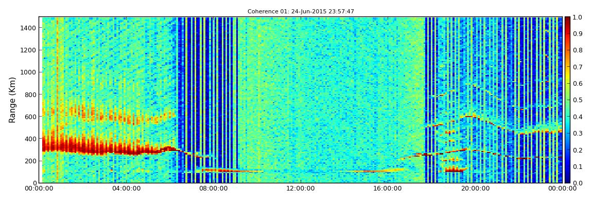Click the green middle of the colorbar
Image resolution: width=592 pixels, height=209 pixels.
click(568, 100)
